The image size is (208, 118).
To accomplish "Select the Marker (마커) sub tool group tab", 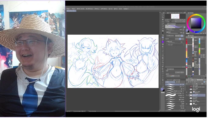I will click(180, 82).
